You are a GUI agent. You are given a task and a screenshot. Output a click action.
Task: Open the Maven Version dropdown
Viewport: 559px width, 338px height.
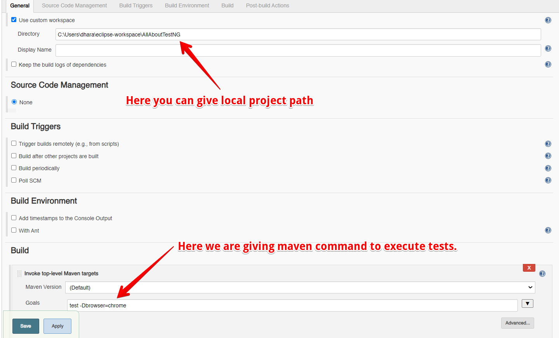tap(530, 287)
